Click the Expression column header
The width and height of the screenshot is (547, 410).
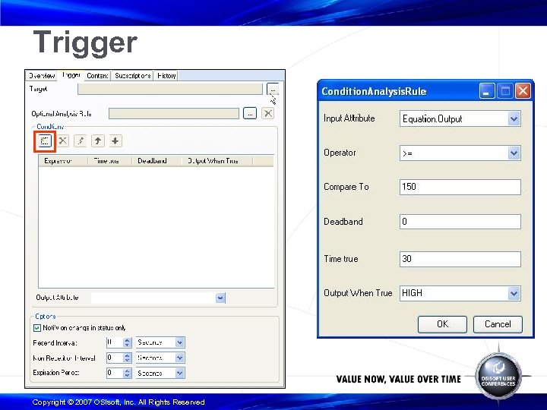click(63, 161)
